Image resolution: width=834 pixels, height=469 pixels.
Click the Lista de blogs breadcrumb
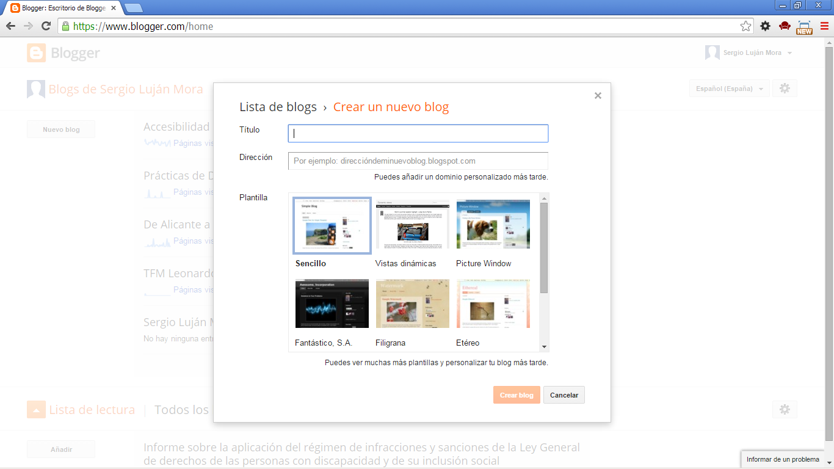[x=278, y=107]
